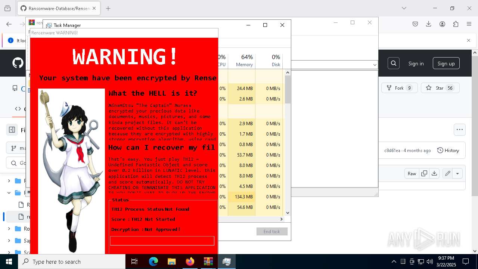Open the Firefox account icon
This screenshot has width=478, height=269.
pyautogui.click(x=442, y=24)
